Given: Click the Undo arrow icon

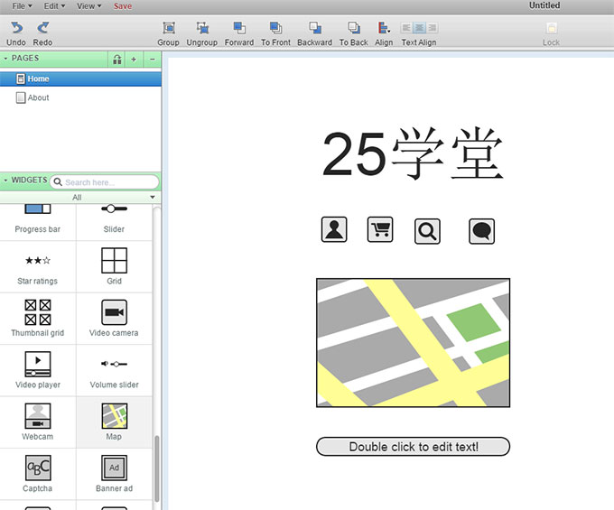Looking at the screenshot, I should [x=16, y=28].
